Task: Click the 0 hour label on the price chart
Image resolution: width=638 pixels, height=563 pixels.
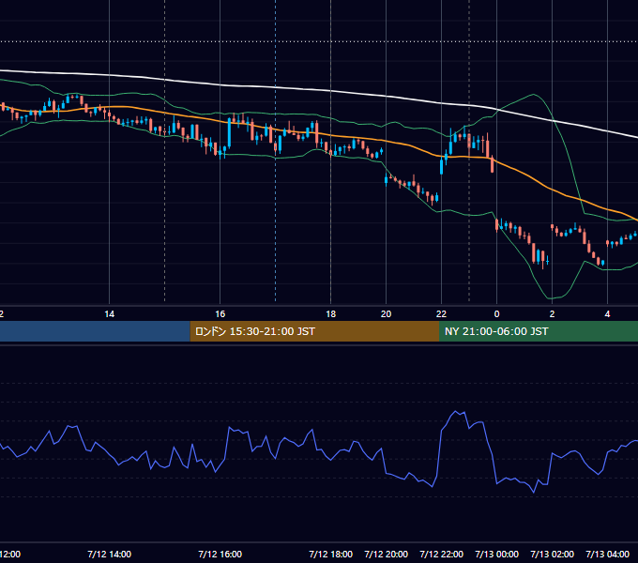Action: 497,314
